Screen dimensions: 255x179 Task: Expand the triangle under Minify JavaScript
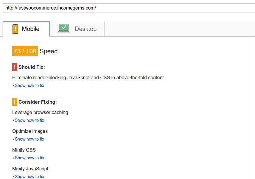tap(13, 177)
